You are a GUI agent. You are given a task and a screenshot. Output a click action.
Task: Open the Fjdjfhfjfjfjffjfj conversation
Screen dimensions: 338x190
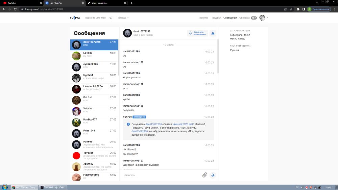(x=94, y=177)
